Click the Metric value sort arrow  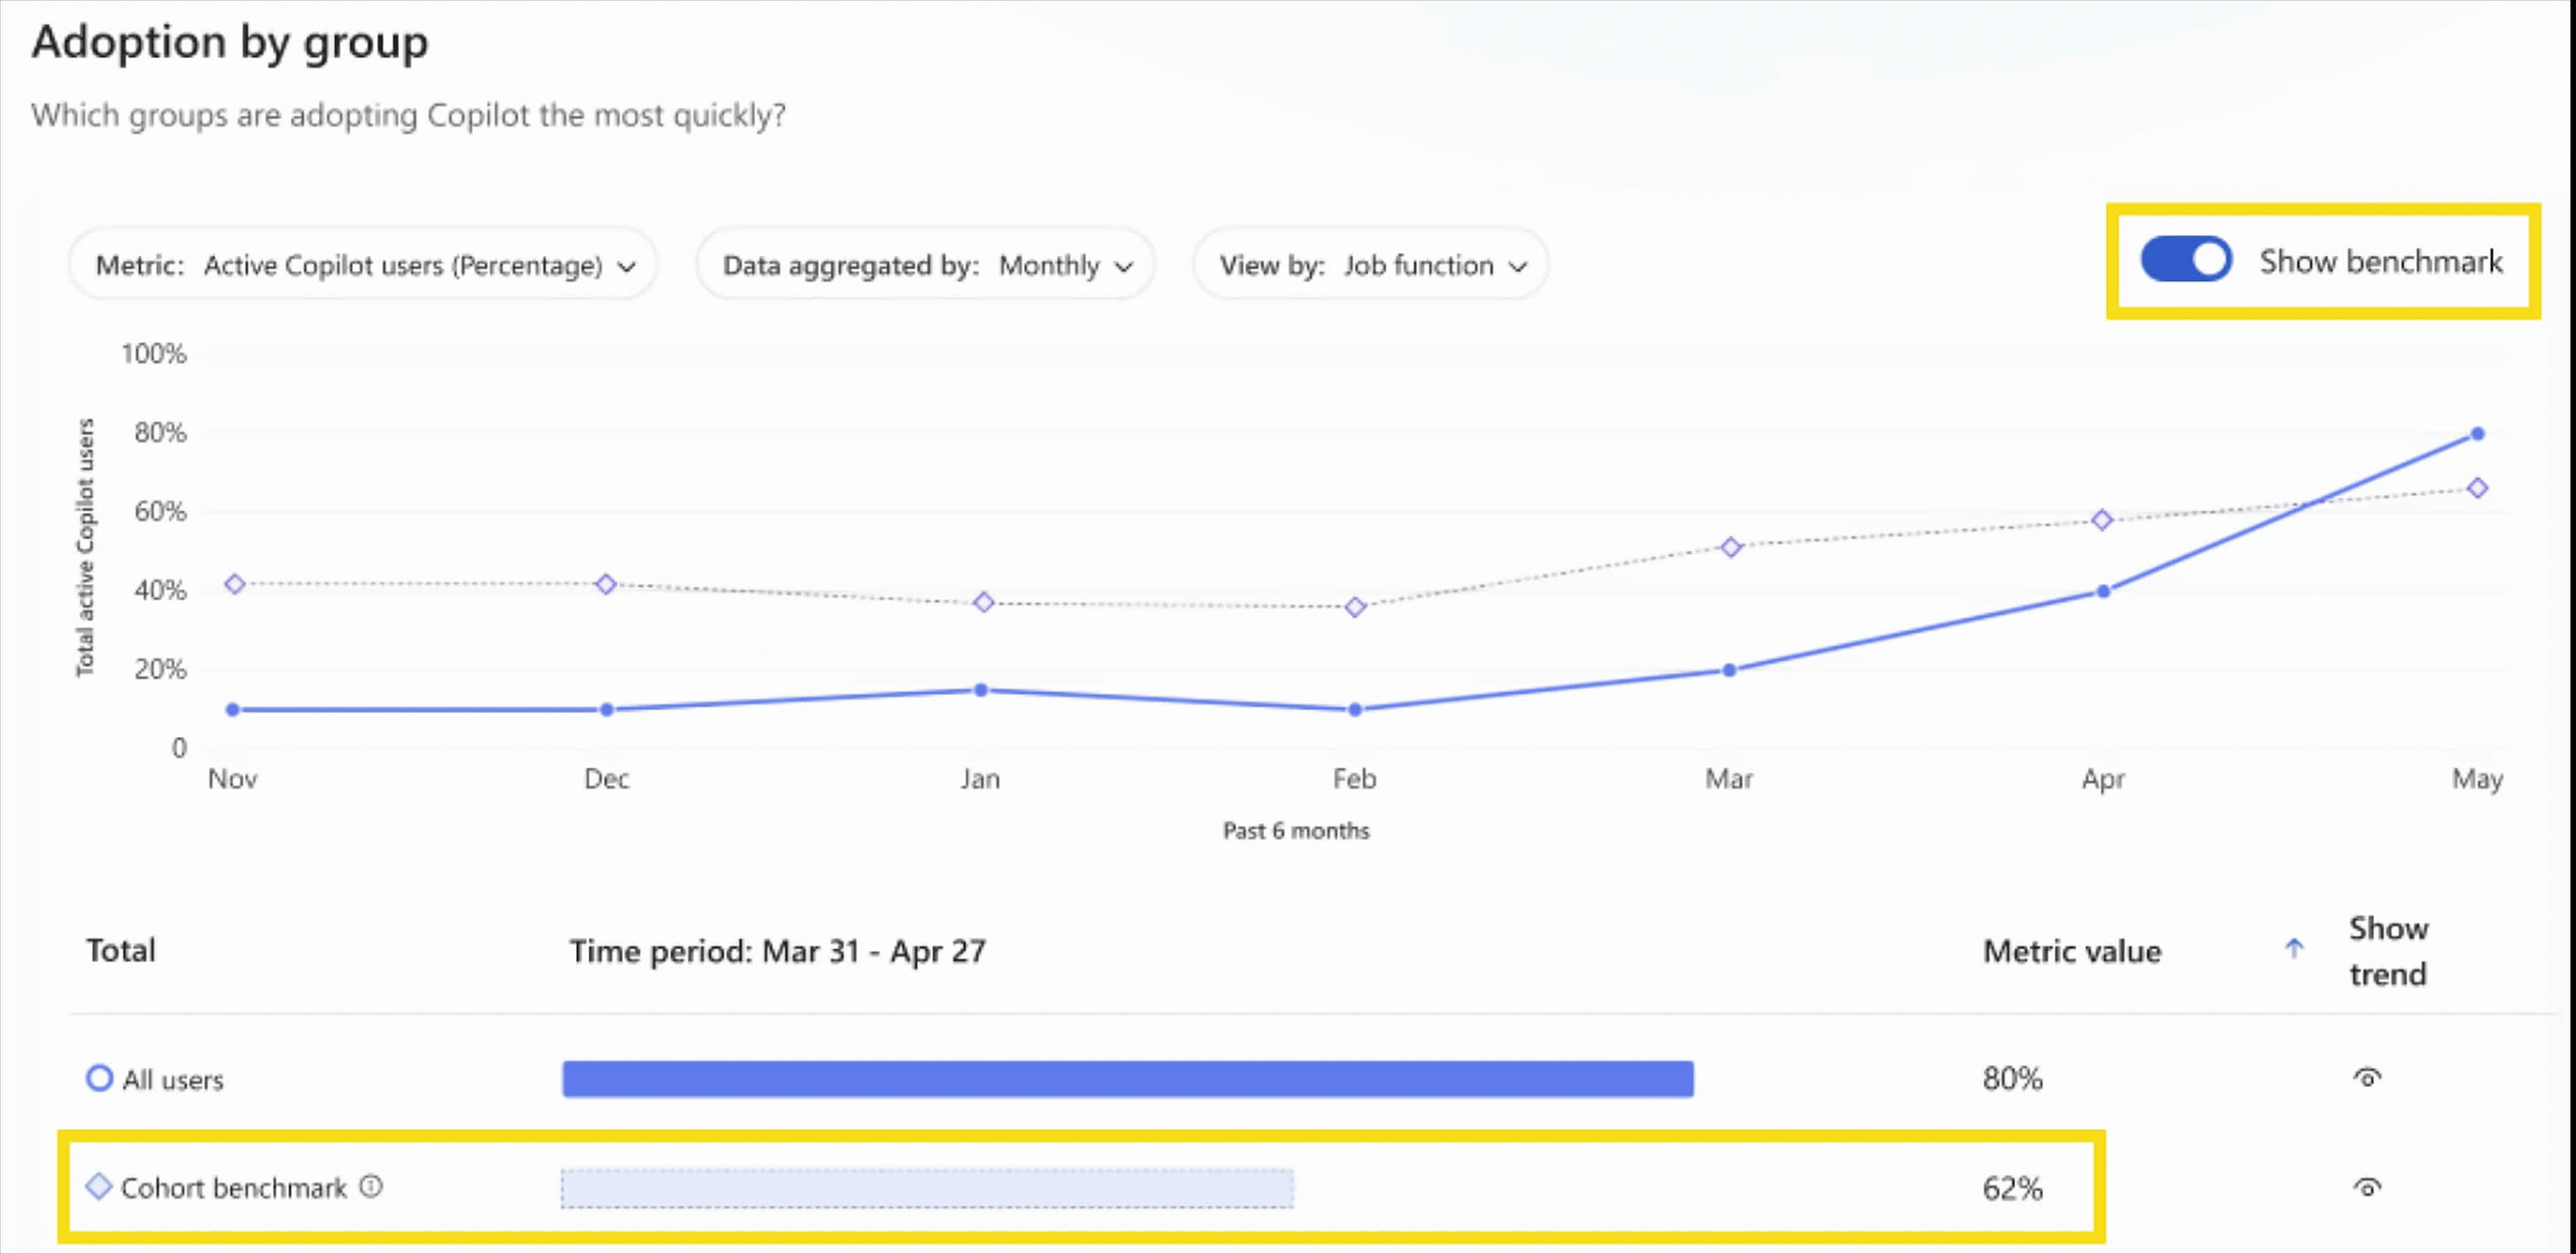click(x=2294, y=948)
